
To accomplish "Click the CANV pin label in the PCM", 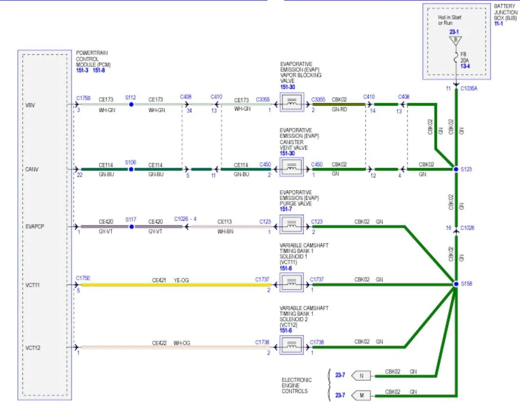I will 32,169.
